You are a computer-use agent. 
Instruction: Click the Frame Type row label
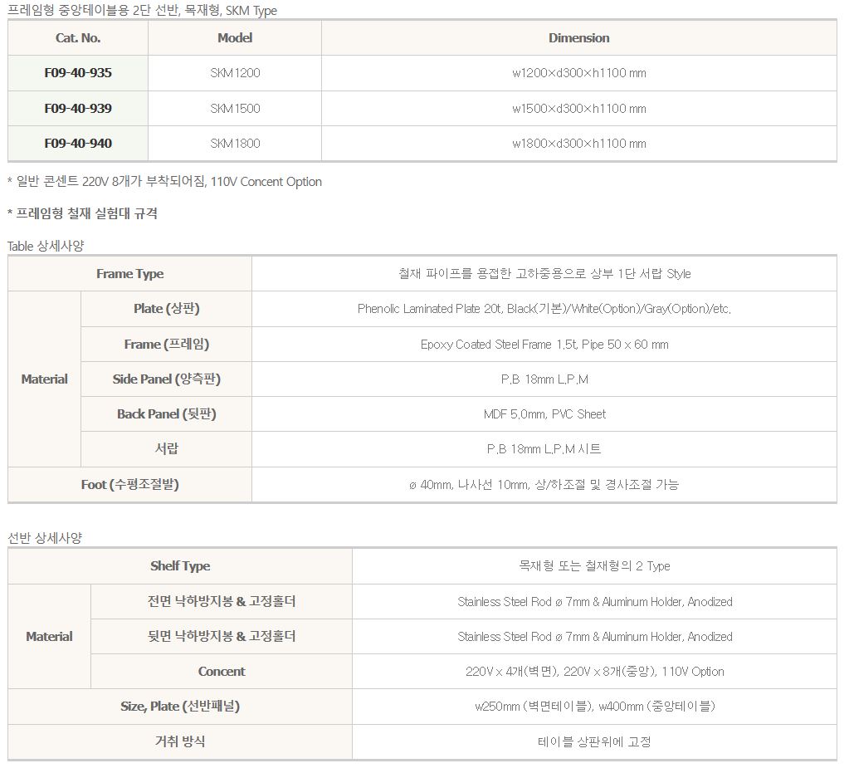(x=129, y=274)
